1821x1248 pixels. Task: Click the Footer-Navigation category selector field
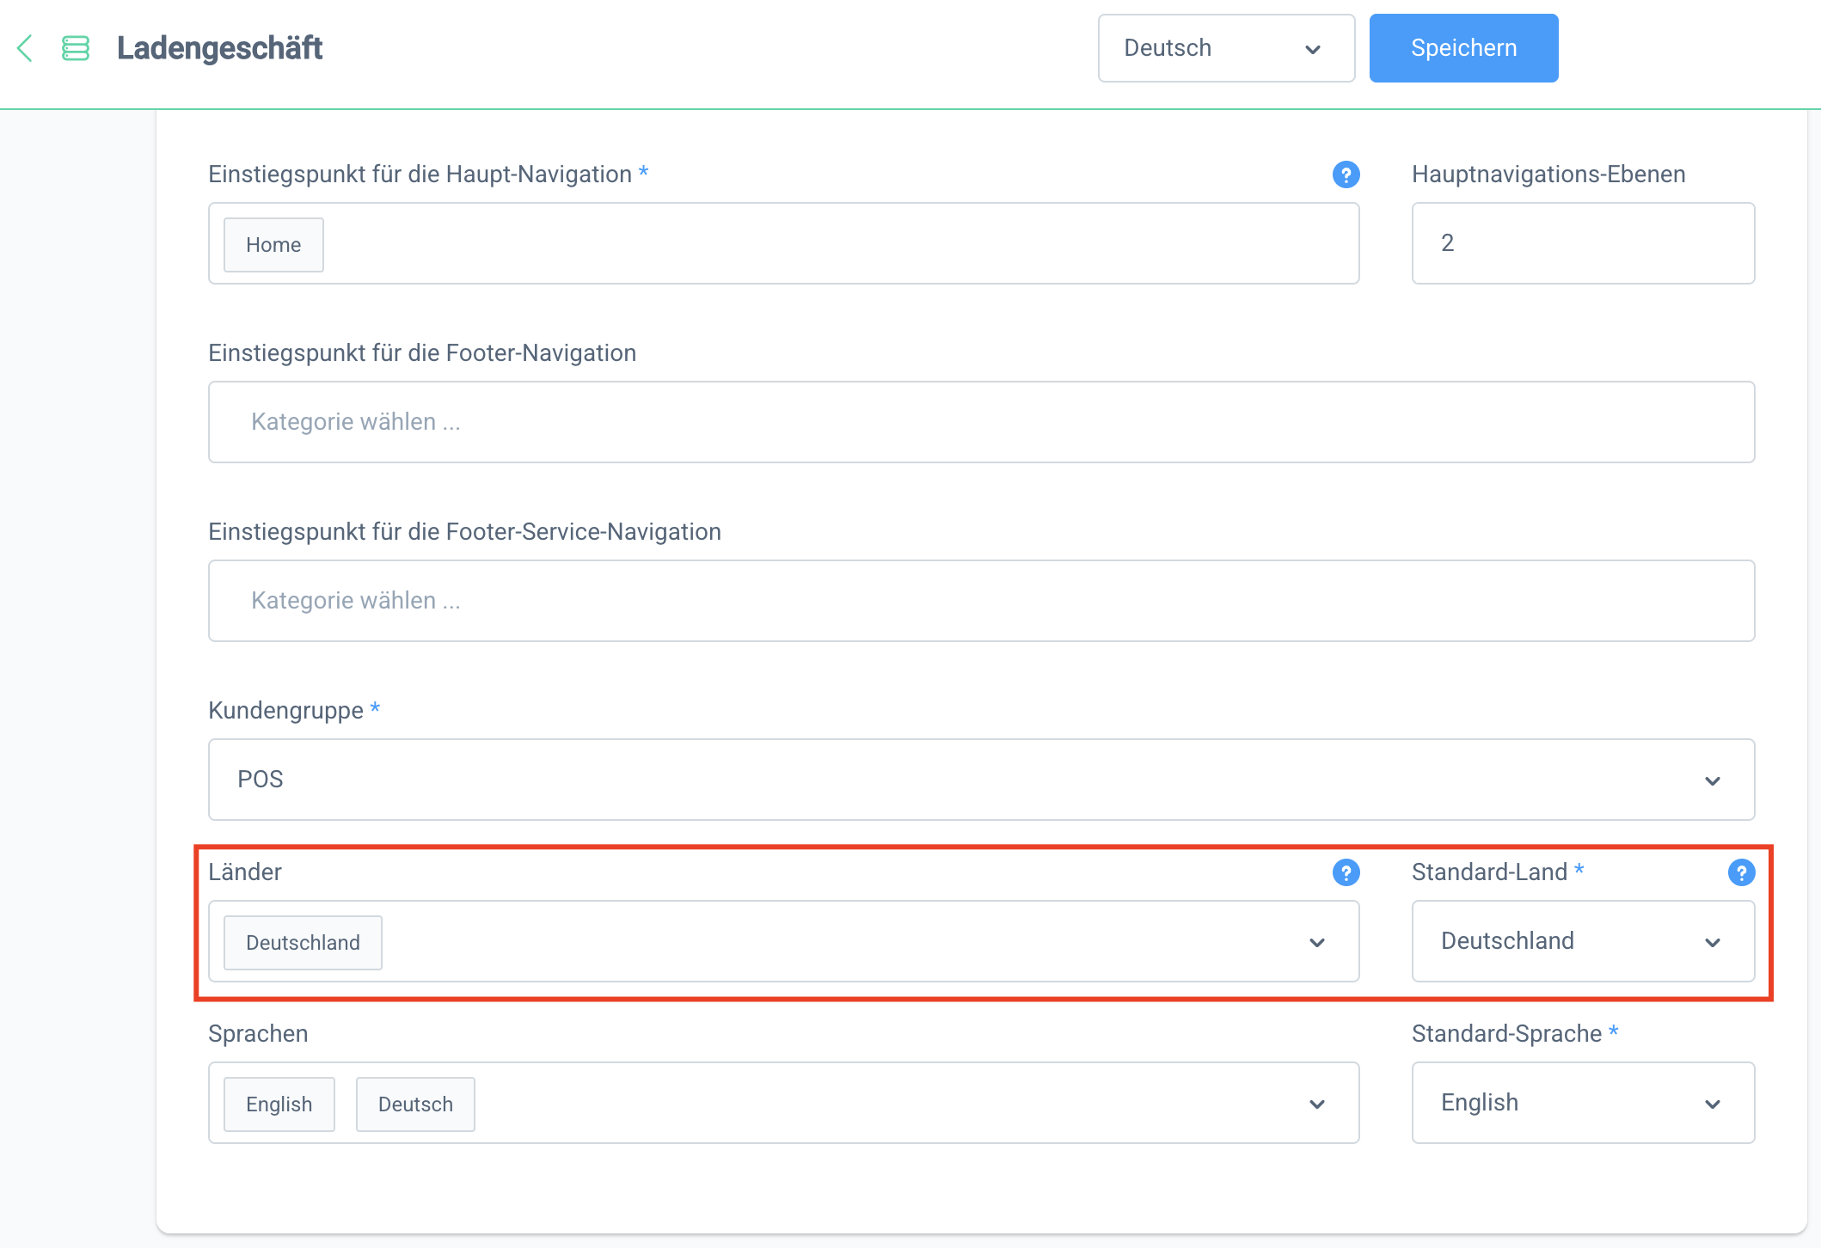coord(980,422)
